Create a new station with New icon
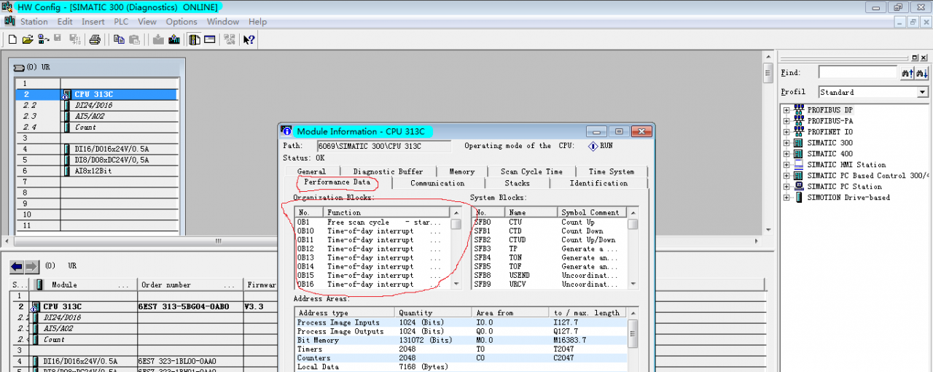This screenshot has width=933, height=372. click(12, 39)
